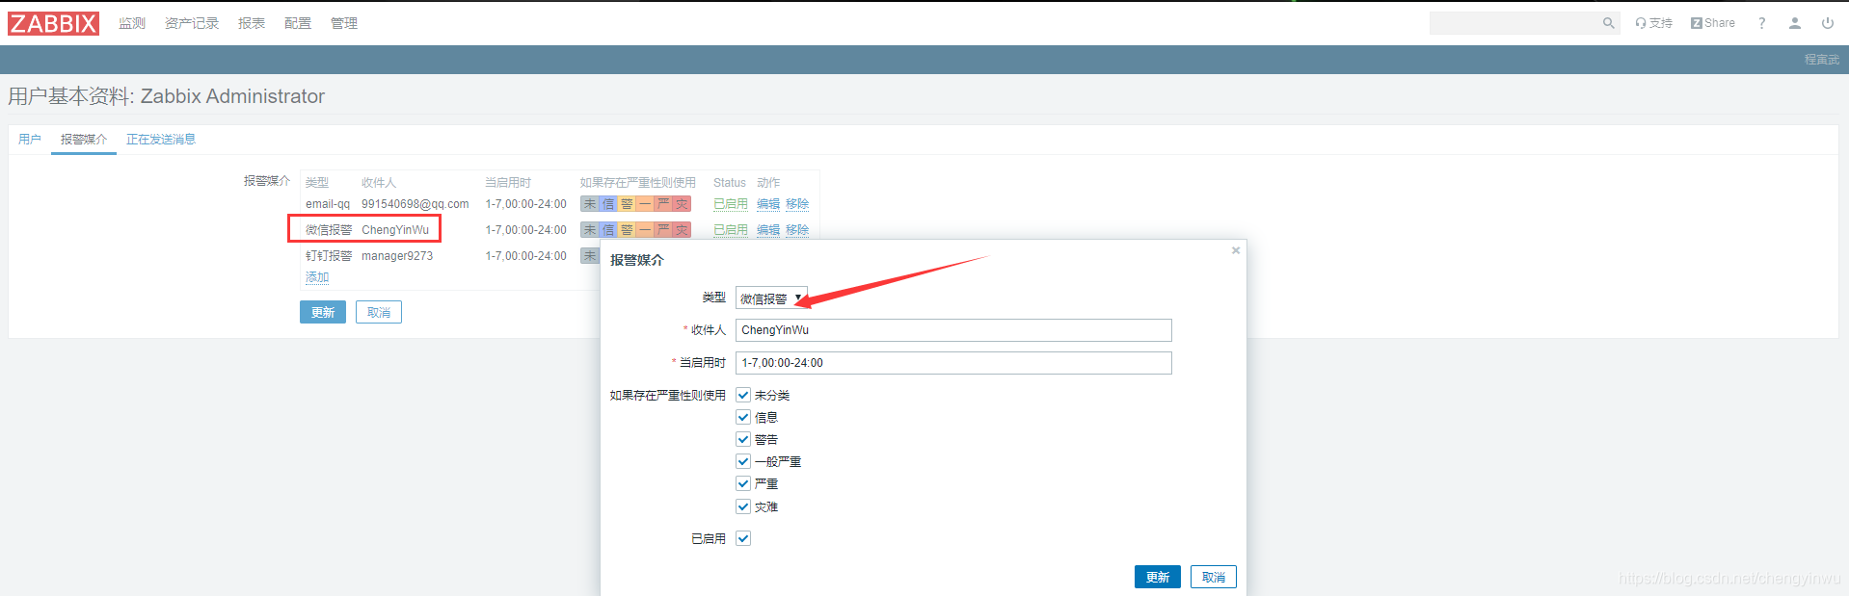Select the 991540698@qq.com recipient text
The width and height of the screenshot is (1849, 596).
(415, 204)
